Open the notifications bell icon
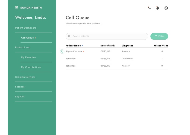Screen dimensions: 190x135 tap(157, 8)
